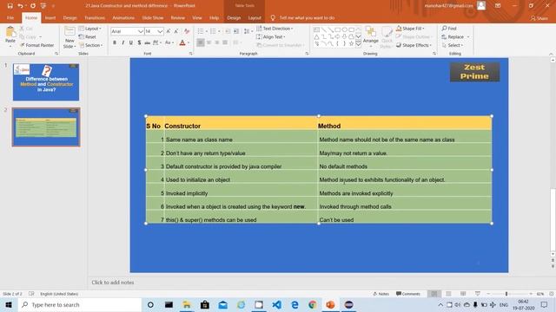Viewport: 556px width, 312px height.
Task: Switch to Reading View
Action: (463, 294)
